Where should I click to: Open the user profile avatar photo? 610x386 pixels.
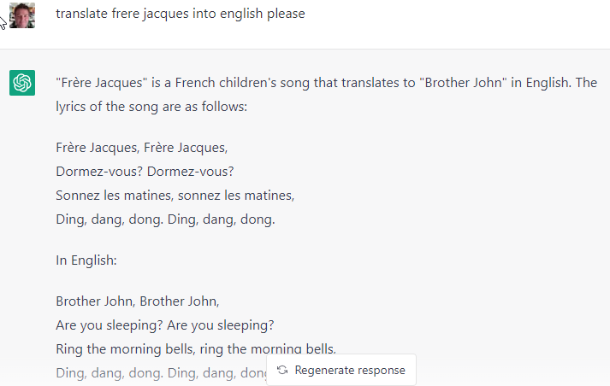[x=22, y=15]
